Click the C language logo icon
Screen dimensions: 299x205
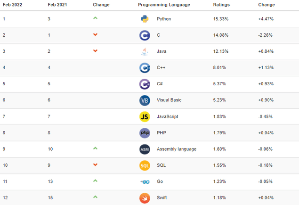(x=145, y=35)
